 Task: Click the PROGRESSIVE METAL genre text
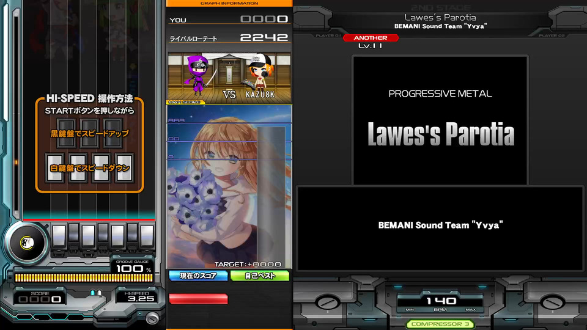pos(440,94)
